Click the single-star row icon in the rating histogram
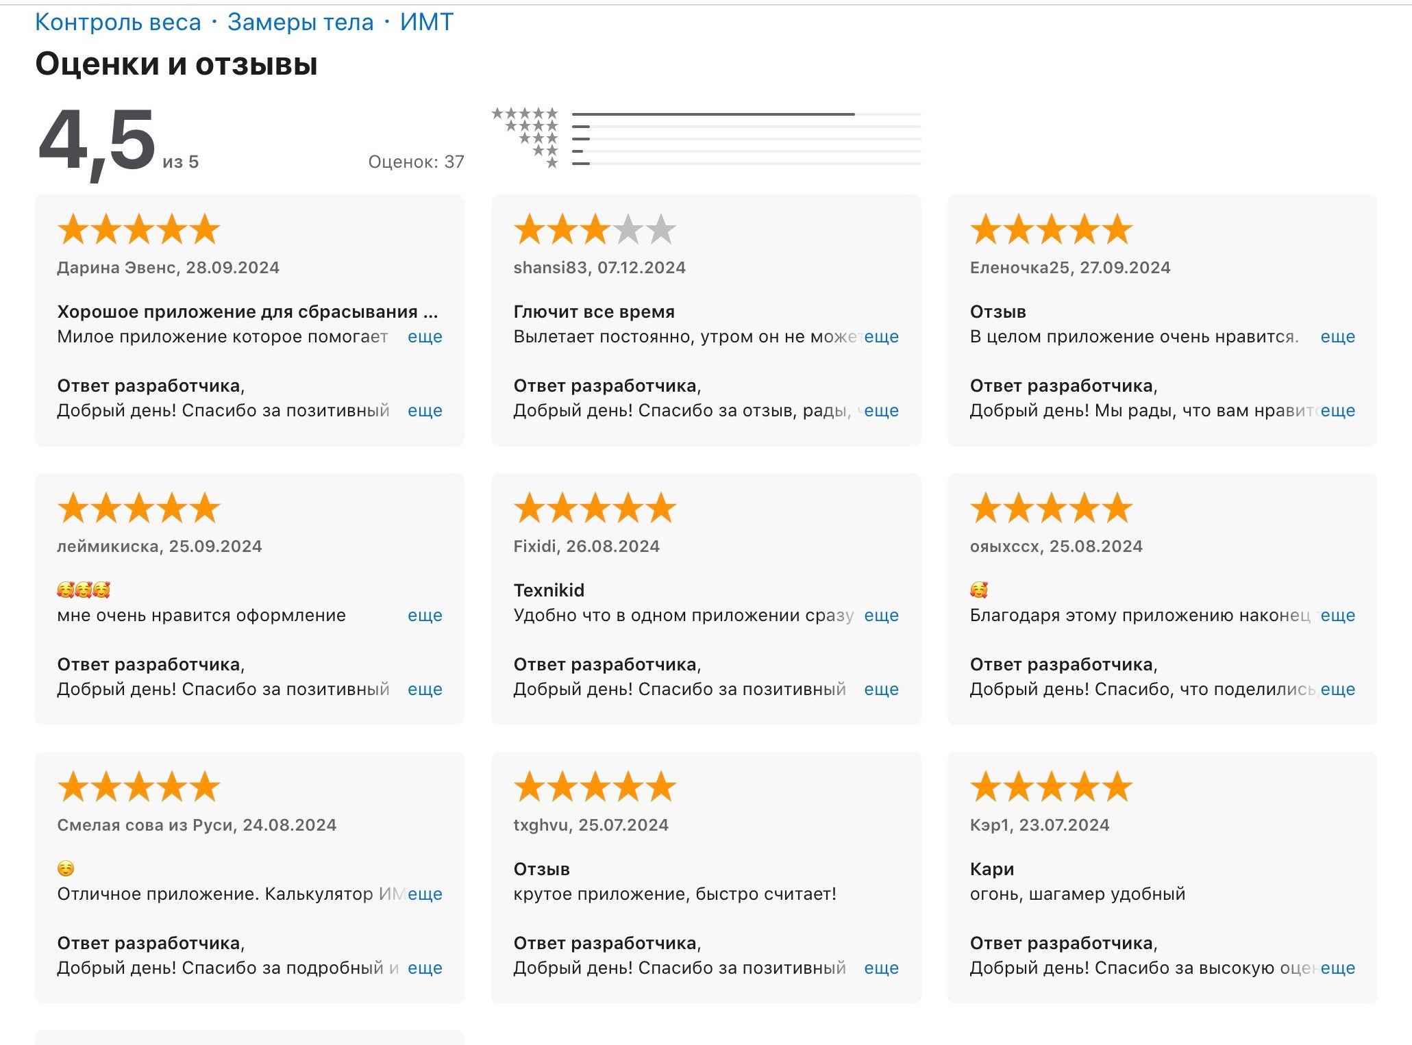 (x=552, y=163)
